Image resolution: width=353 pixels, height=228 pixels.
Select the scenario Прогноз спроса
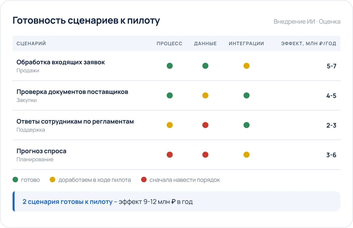tap(41, 151)
